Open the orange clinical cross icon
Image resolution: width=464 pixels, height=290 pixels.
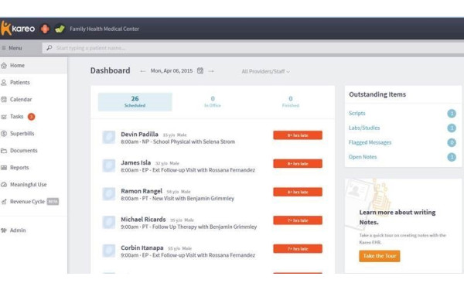[45, 29]
